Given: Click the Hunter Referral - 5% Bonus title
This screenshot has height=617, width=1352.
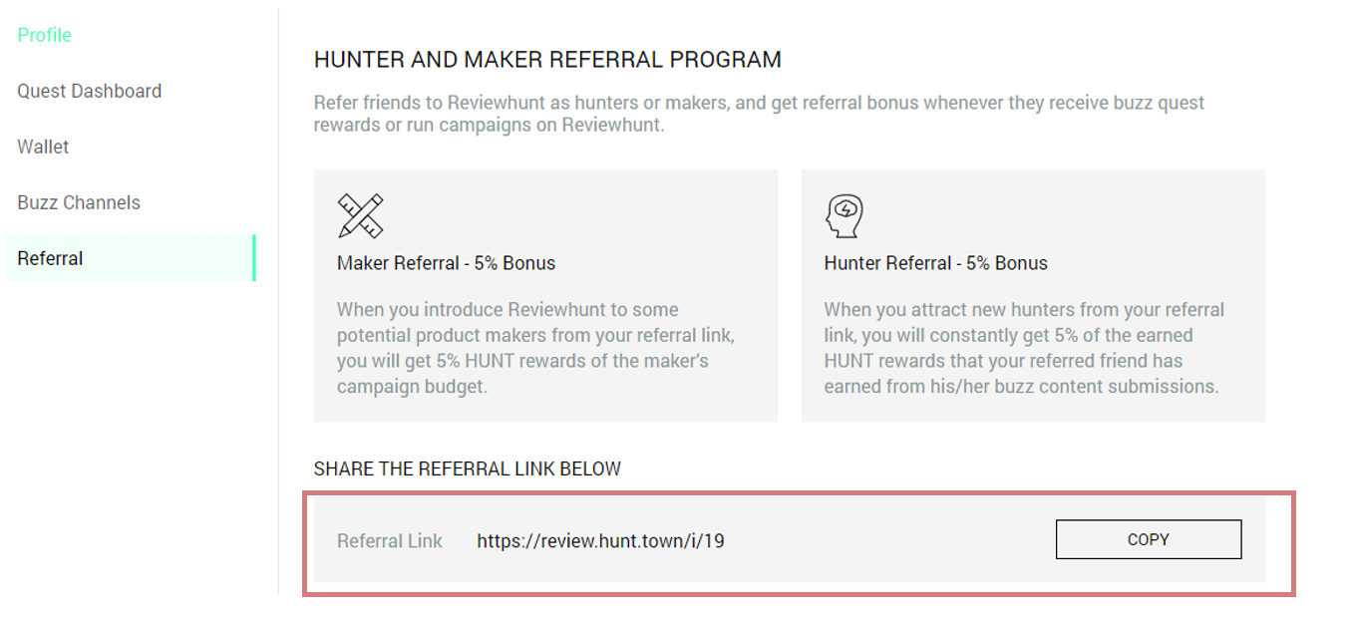Looking at the screenshot, I should click(x=936, y=264).
